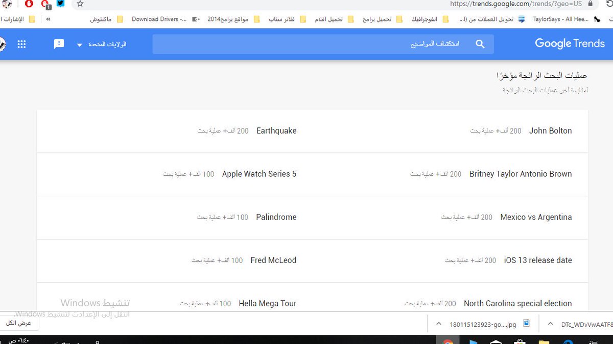Open the Download Drivers bookmark
613x344 pixels.
tap(166, 19)
